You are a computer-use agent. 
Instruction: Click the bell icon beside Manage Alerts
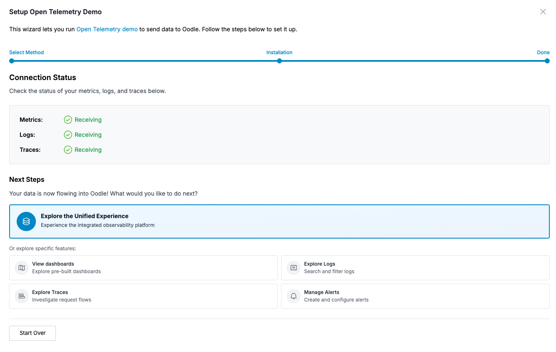tap(294, 296)
